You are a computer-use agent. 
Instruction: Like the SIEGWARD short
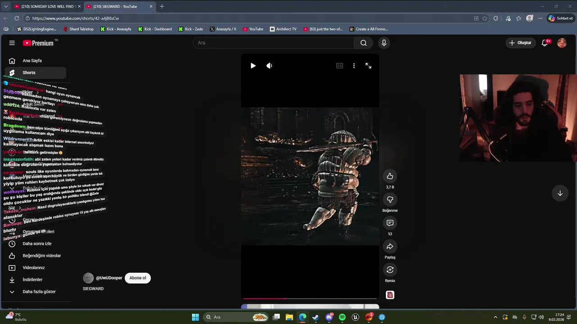(390, 176)
